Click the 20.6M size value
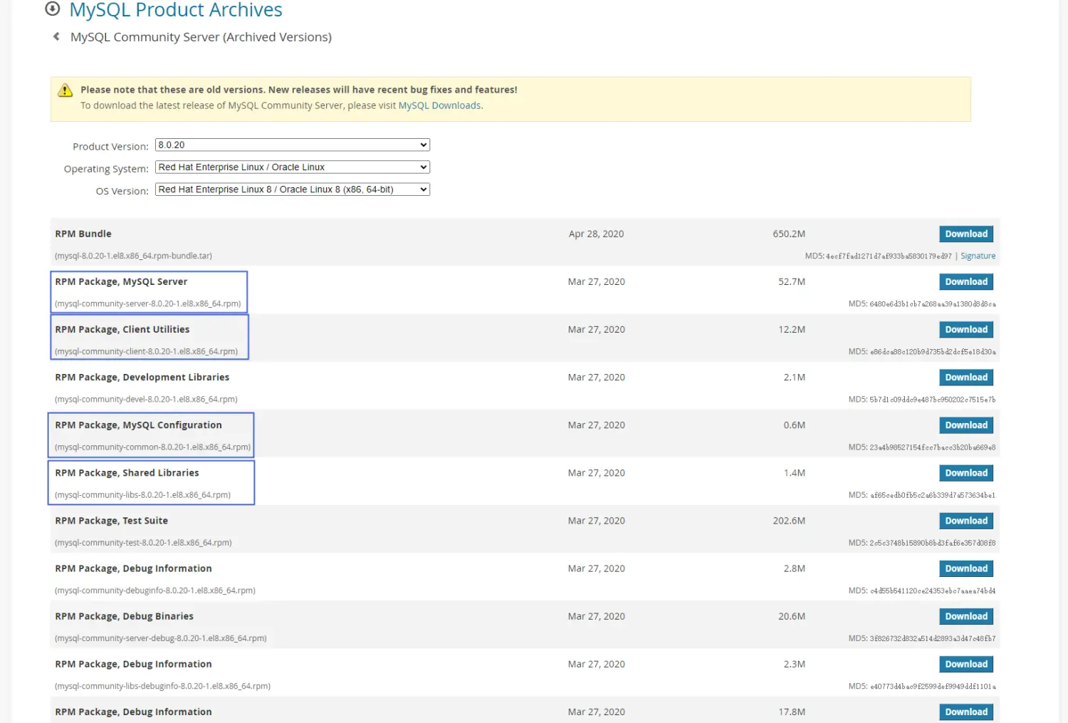The height and width of the screenshot is (723, 1068). tap(792, 616)
